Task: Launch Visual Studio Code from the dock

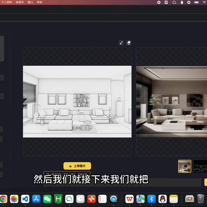Action: pos(25,199)
